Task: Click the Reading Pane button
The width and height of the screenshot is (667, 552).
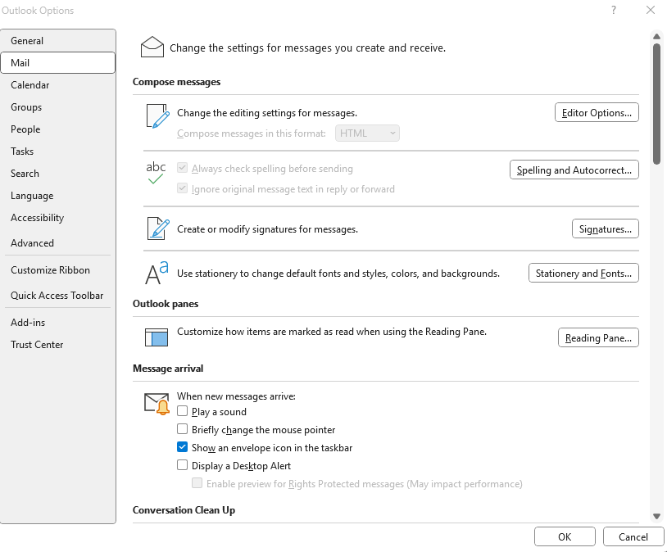Action: tap(598, 337)
